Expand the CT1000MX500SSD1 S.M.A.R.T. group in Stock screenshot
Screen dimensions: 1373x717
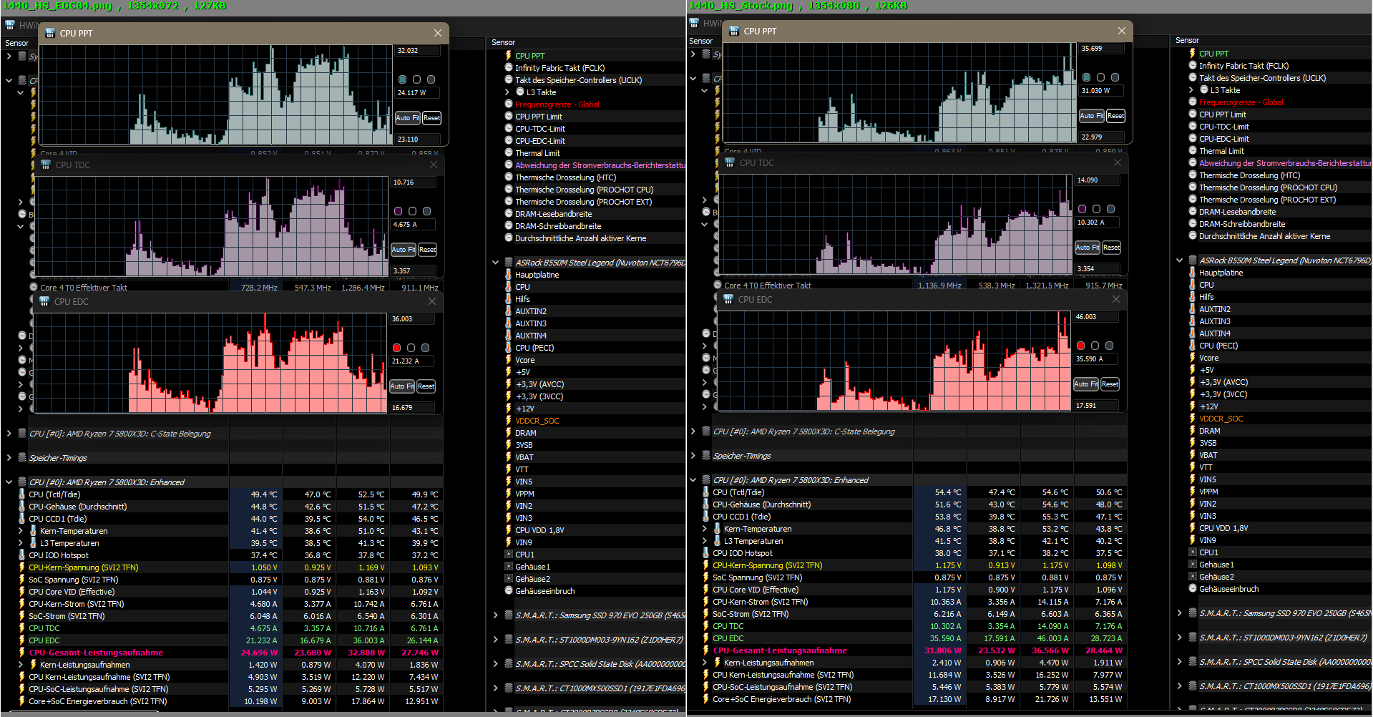pyautogui.click(x=1179, y=686)
